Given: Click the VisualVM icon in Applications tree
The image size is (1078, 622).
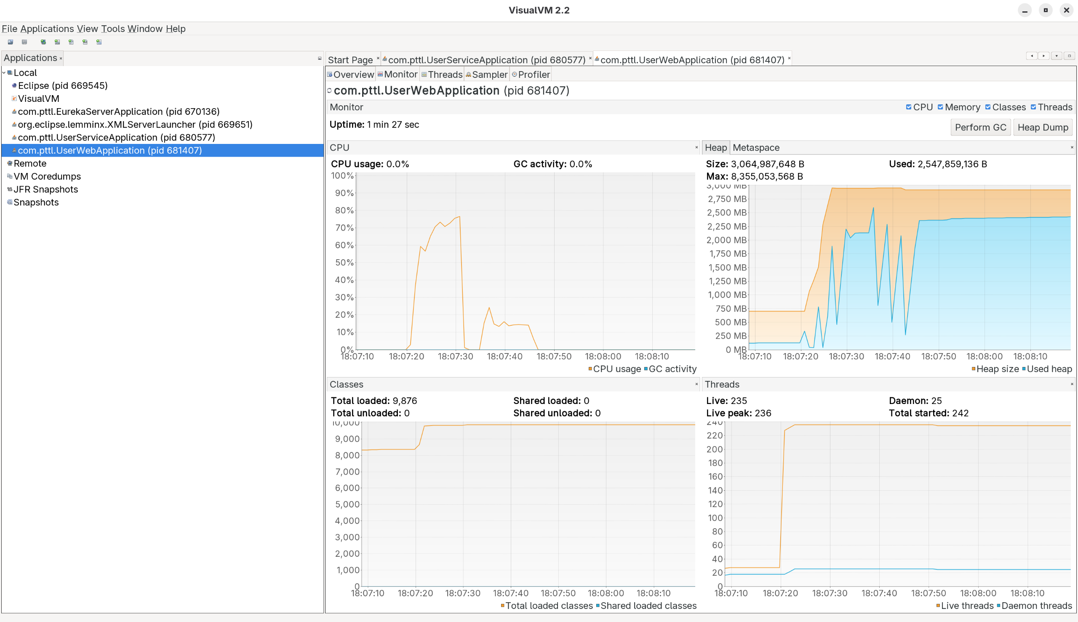Looking at the screenshot, I should 14,98.
